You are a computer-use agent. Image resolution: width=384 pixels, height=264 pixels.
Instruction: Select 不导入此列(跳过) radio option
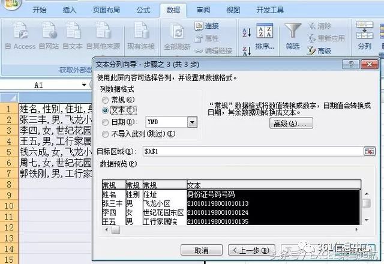(106, 134)
